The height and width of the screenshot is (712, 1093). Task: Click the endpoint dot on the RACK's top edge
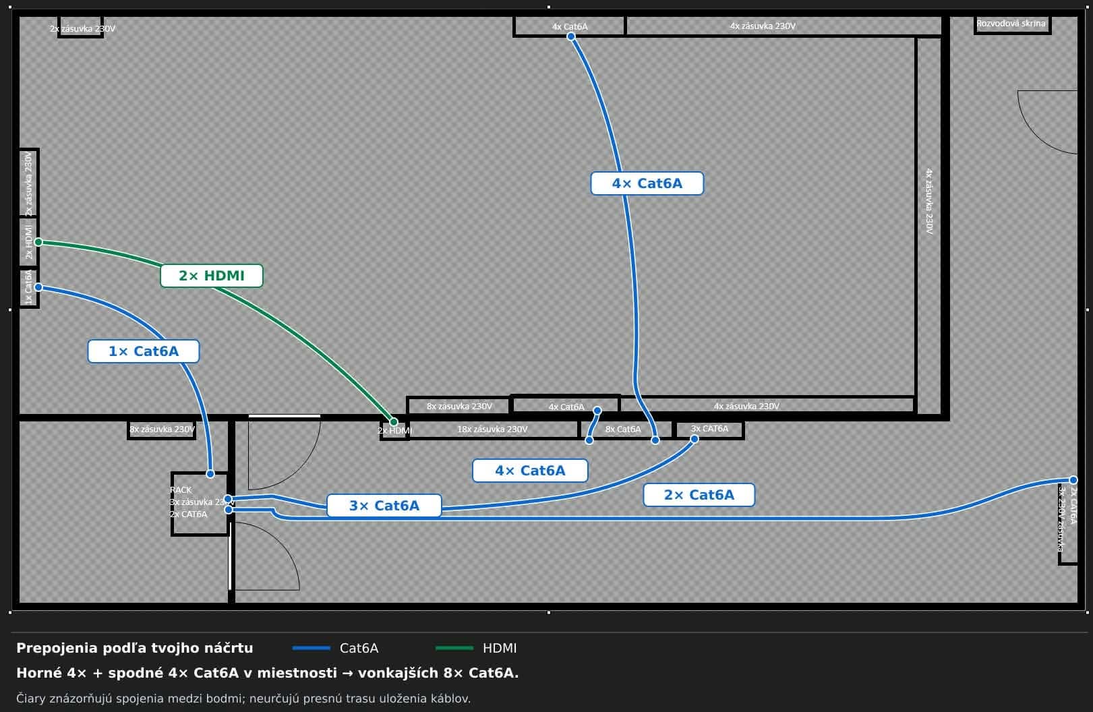click(210, 474)
